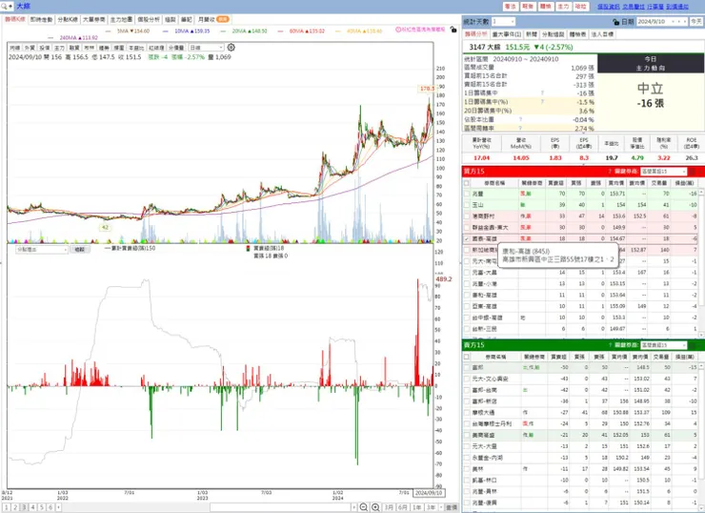The image size is (705, 513).
Task: Click the zoom out magnifier icon
Action: pos(364,507)
